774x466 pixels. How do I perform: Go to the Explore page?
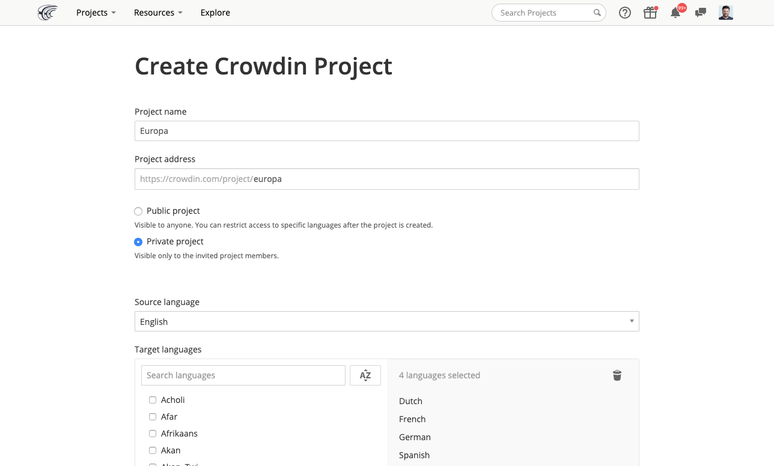[x=215, y=13]
